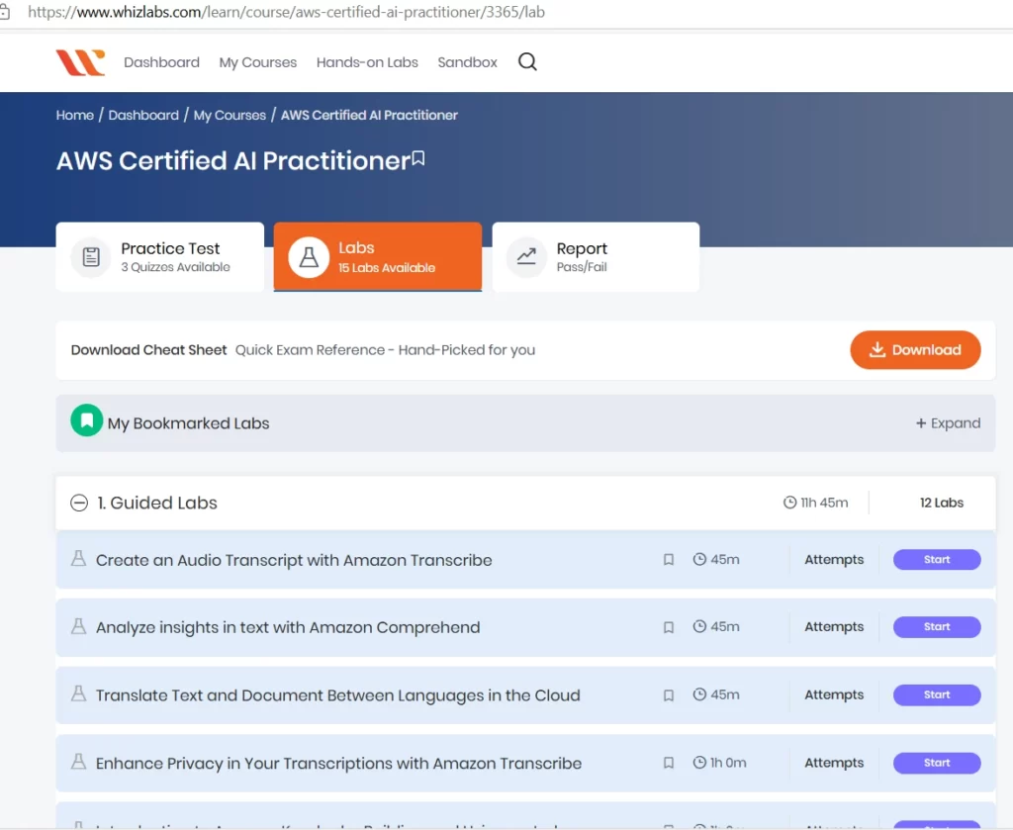Open My Courses in top navigation
Image resolution: width=1013 pixels, height=830 pixels.
(258, 62)
